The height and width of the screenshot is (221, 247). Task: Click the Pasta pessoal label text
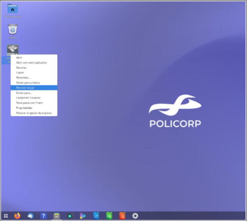(x=13, y=17)
